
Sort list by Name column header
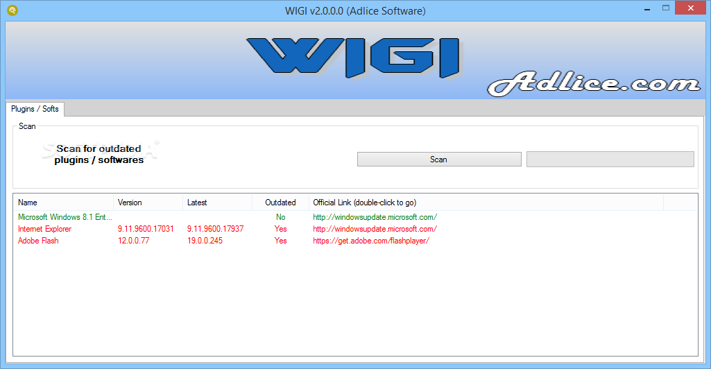63,203
